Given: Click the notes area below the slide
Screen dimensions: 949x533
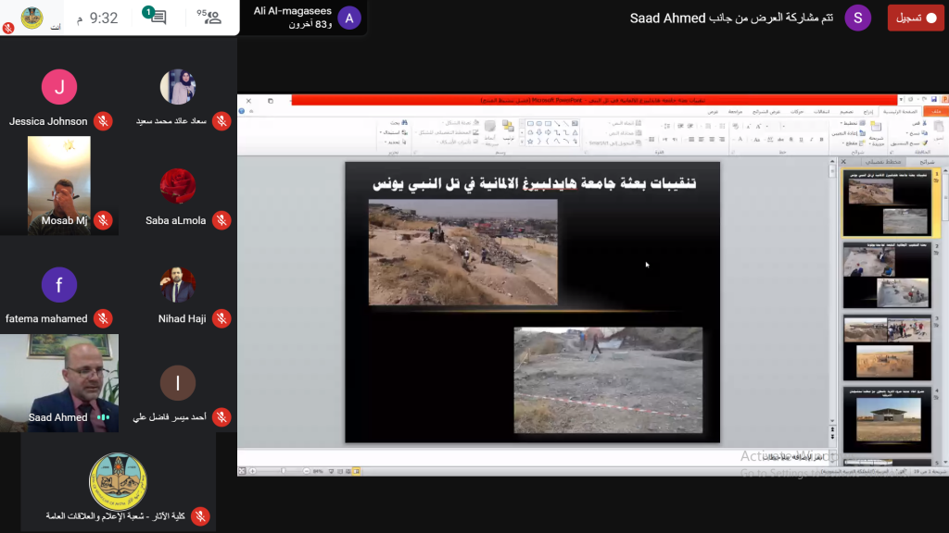Looking at the screenshot, I should coord(532,457).
